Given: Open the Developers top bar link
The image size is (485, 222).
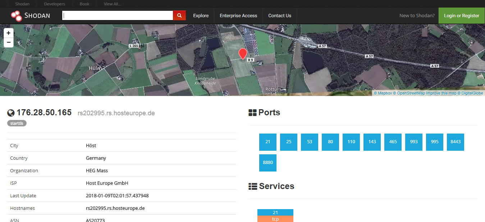Looking at the screenshot, I should (x=55, y=4).
